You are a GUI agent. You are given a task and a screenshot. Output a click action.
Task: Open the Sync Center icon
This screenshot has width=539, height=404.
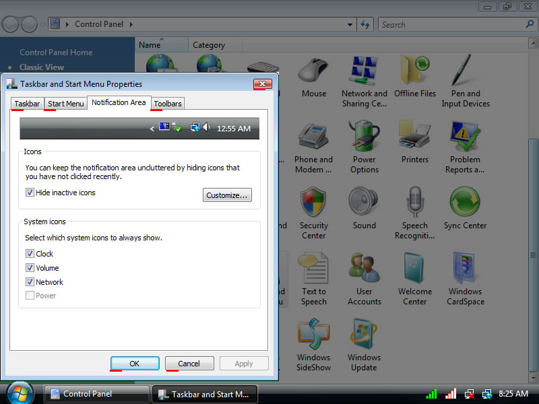coord(465,203)
